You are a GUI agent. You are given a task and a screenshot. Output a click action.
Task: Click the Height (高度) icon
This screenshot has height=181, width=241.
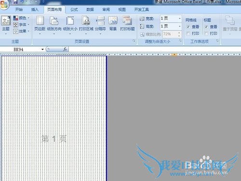(142, 26)
